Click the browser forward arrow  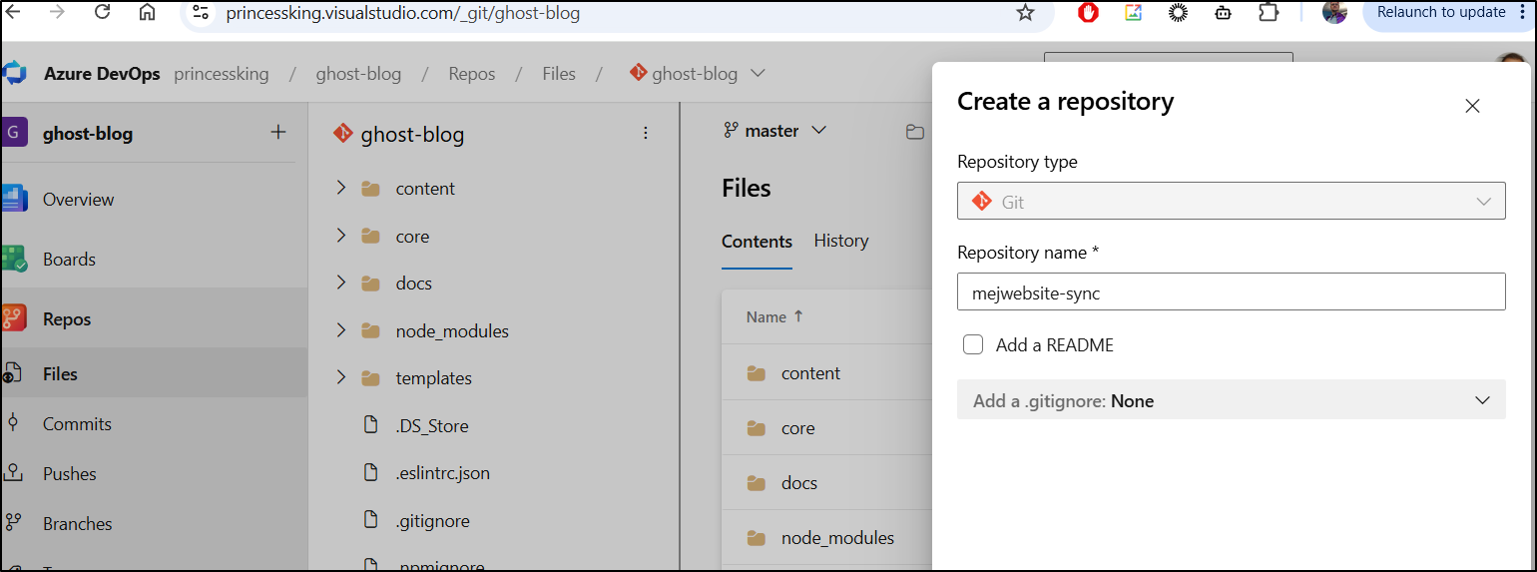click(x=57, y=12)
